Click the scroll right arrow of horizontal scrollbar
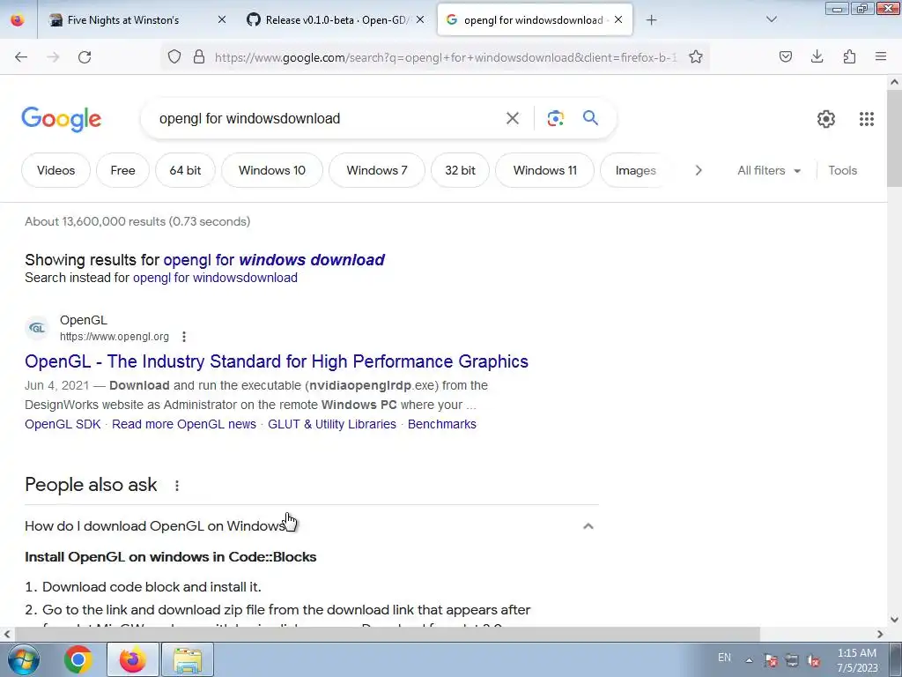 tap(880, 635)
